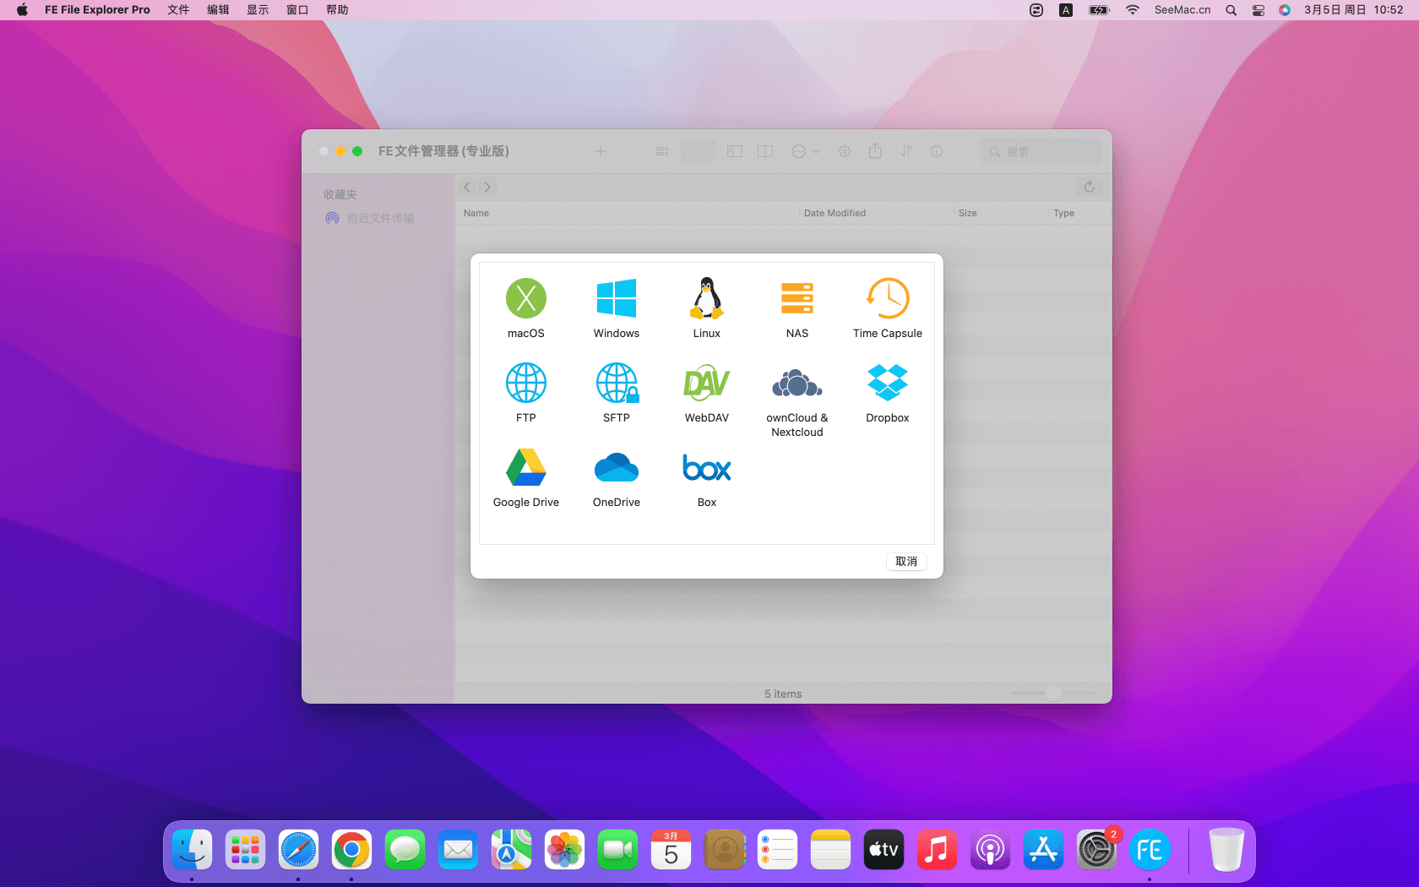Viewport: 1419px width, 887px height.
Task: Pick the Linux penguin icon
Action: [706, 299]
